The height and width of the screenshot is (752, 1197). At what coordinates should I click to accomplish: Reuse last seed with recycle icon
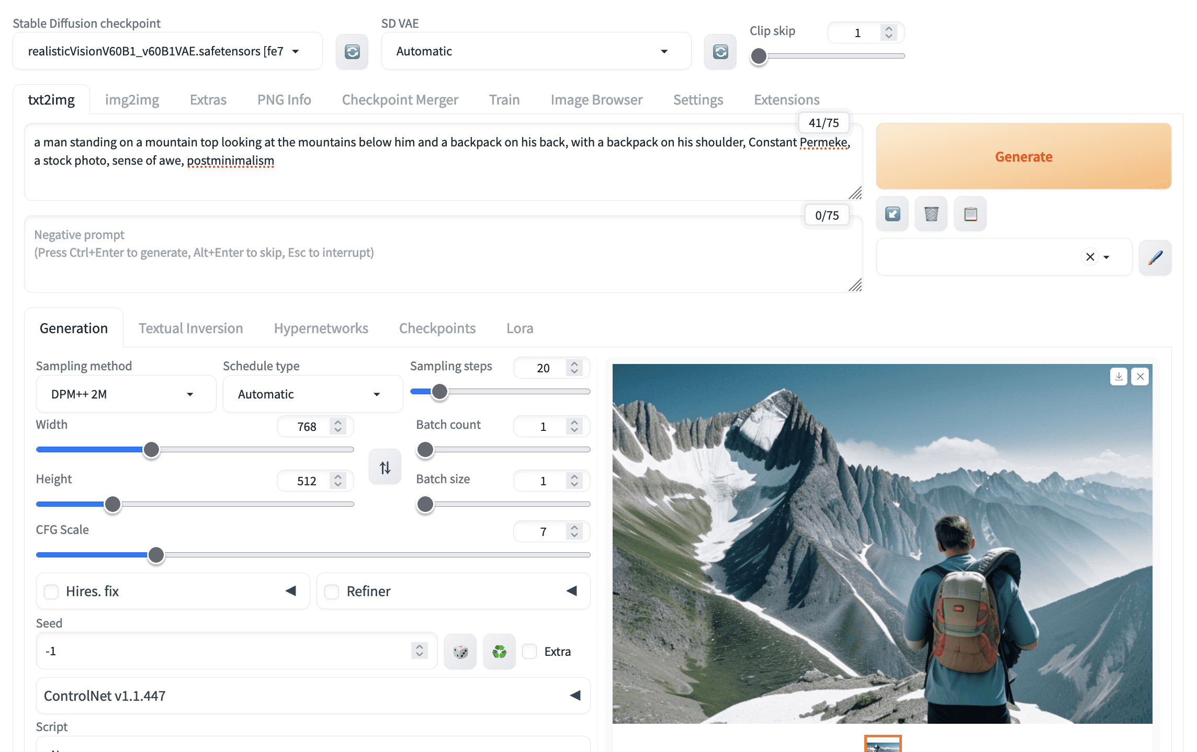tap(500, 652)
